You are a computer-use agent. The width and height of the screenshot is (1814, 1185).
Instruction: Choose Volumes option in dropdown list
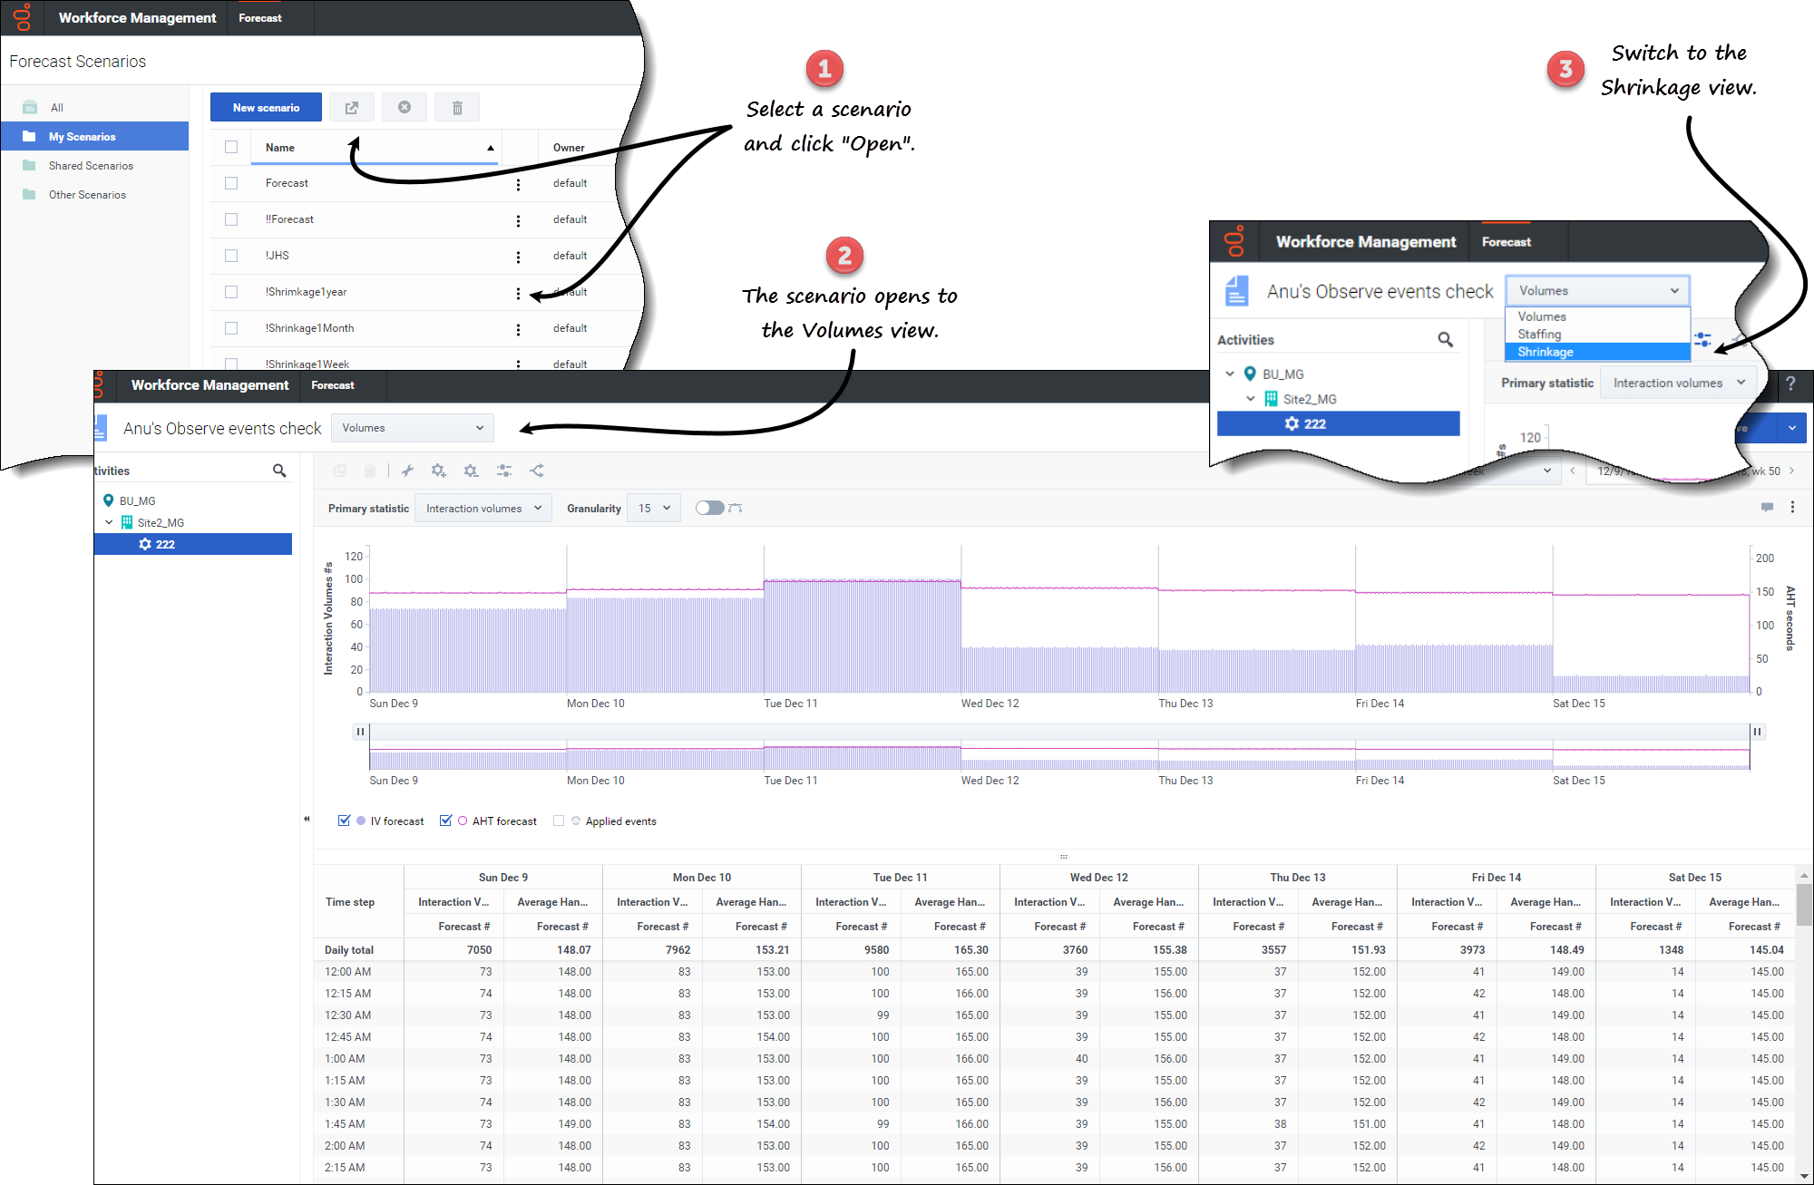point(1597,316)
